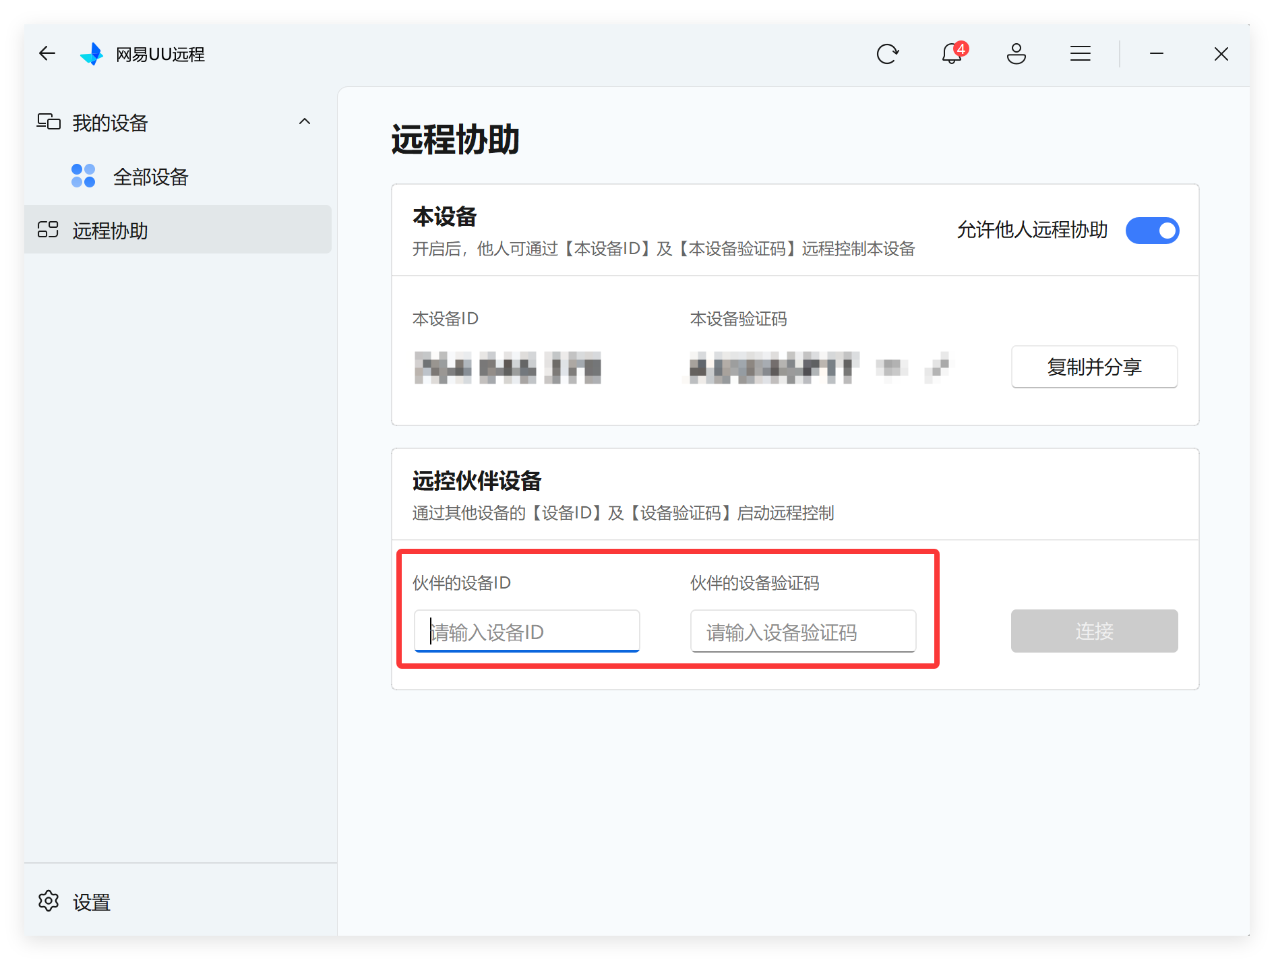Click the 远控伙伴设备 section heading
Viewport: 1274px width, 960px height.
477,481
